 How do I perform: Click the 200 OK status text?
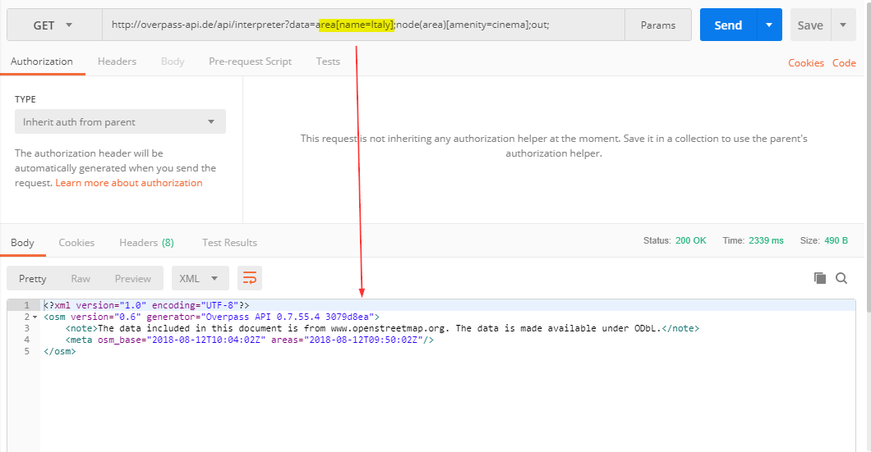(690, 240)
